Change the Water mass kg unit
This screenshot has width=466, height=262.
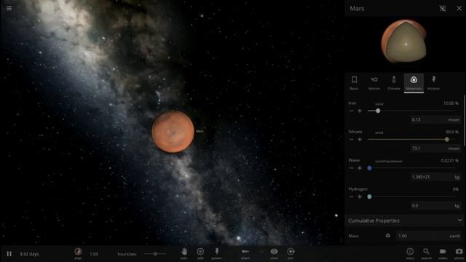tap(457, 177)
